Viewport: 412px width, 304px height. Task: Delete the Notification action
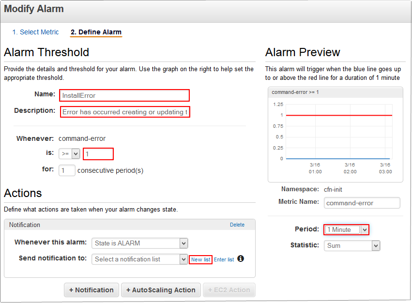pyautogui.click(x=237, y=225)
